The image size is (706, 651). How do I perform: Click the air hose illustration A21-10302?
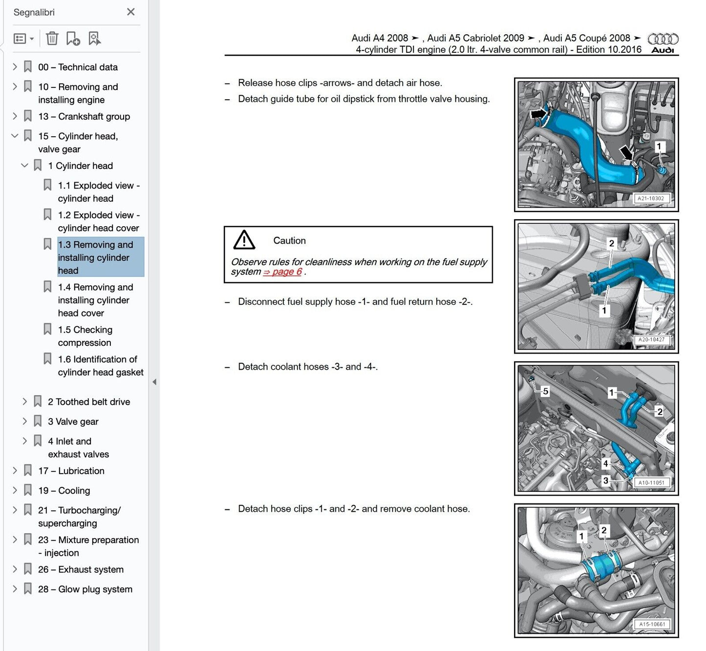tap(596, 145)
